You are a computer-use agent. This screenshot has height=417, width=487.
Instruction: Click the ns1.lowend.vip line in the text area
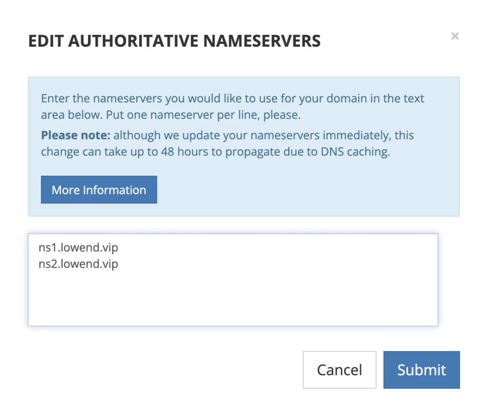pos(78,248)
